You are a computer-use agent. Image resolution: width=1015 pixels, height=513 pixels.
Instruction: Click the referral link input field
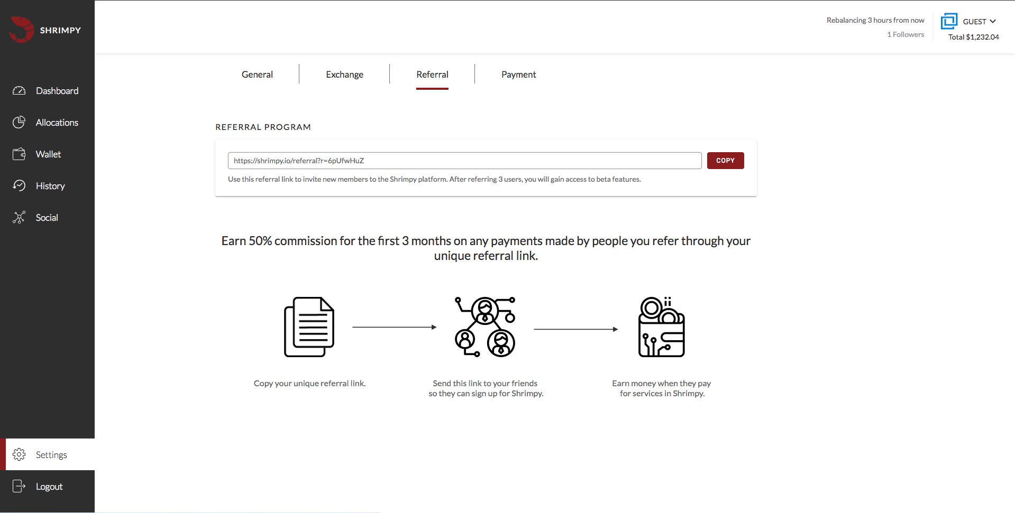point(464,161)
